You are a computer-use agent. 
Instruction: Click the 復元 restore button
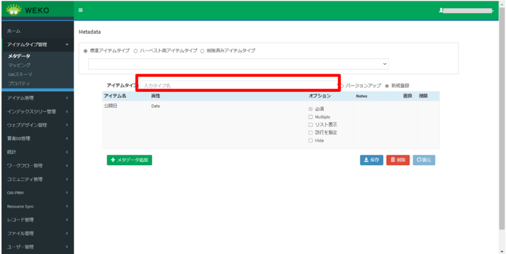423,160
